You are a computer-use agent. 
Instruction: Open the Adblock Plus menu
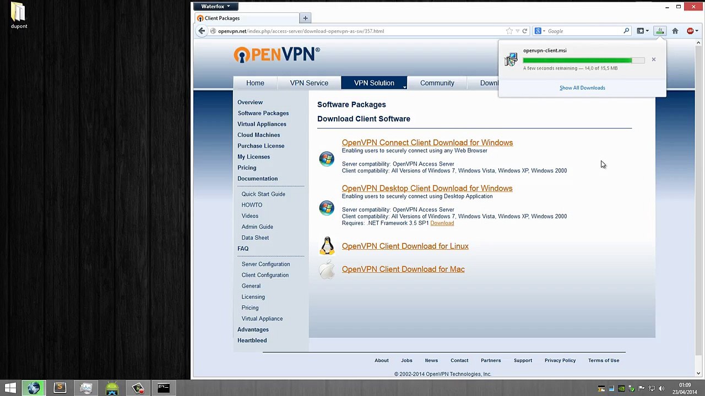691,31
